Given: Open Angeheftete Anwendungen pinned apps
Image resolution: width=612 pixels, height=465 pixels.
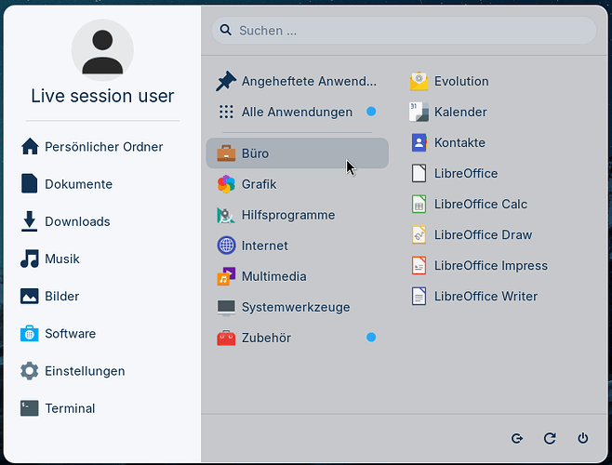Looking at the screenshot, I should coord(298,81).
